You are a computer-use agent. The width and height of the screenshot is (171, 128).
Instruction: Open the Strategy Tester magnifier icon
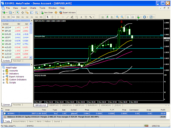coord(37,13)
